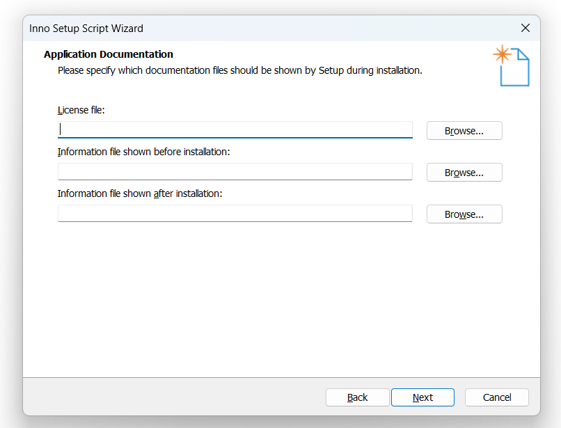The height and width of the screenshot is (428, 561).
Task: Browse for the before-installation information file
Action: pyautogui.click(x=464, y=173)
